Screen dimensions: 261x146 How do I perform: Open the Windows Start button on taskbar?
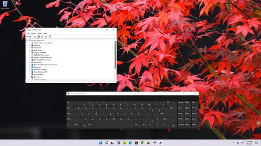point(101,143)
